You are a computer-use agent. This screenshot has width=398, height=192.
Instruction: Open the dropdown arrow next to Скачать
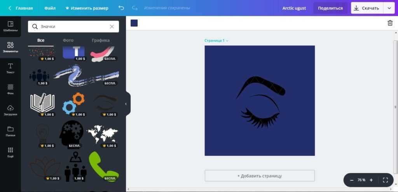click(x=389, y=8)
